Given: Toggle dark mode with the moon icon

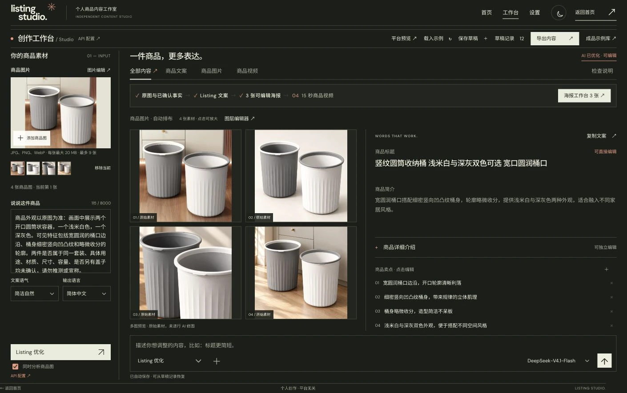Looking at the screenshot, I should (559, 13).
